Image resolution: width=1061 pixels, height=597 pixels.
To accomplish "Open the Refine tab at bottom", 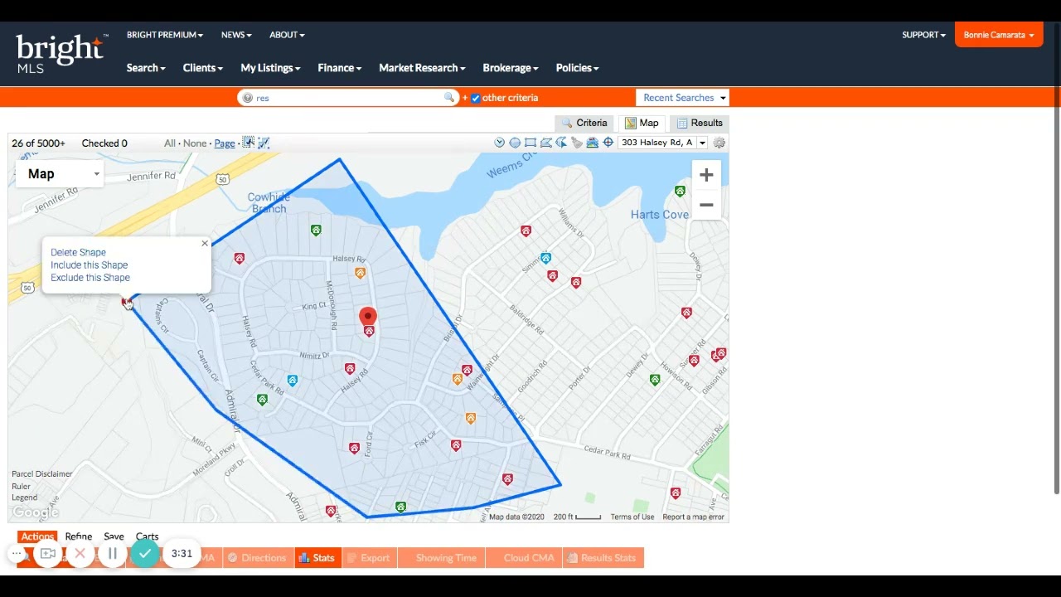I will [79, 536].
